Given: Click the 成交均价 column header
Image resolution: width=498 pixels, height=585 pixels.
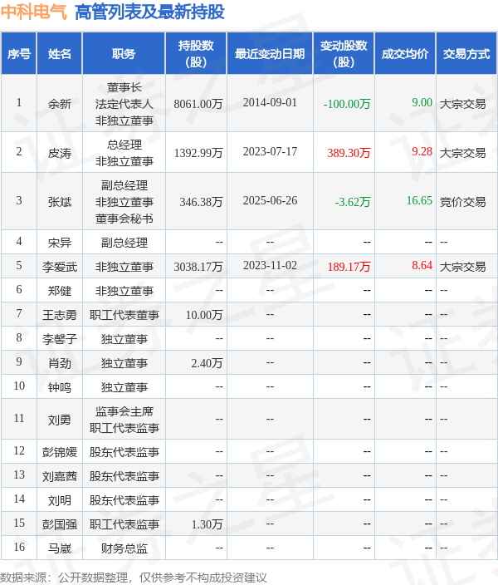Looking at the screenshot, I should [404, 54].
